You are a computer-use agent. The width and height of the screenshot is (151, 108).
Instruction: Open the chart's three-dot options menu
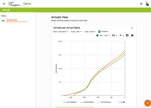132,28
